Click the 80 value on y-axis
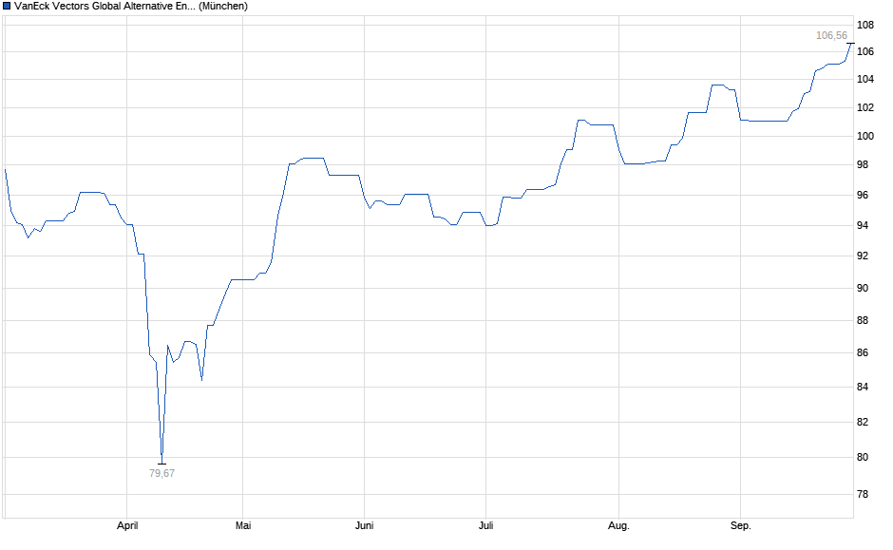Screen dimensions: 893x550 coord(863,457)
